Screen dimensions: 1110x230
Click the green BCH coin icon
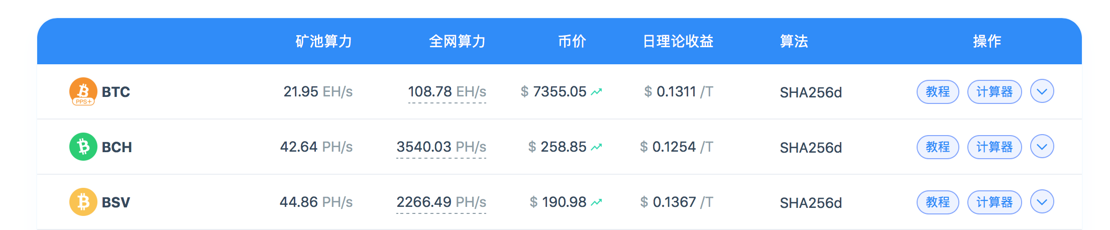click(83, 147)
